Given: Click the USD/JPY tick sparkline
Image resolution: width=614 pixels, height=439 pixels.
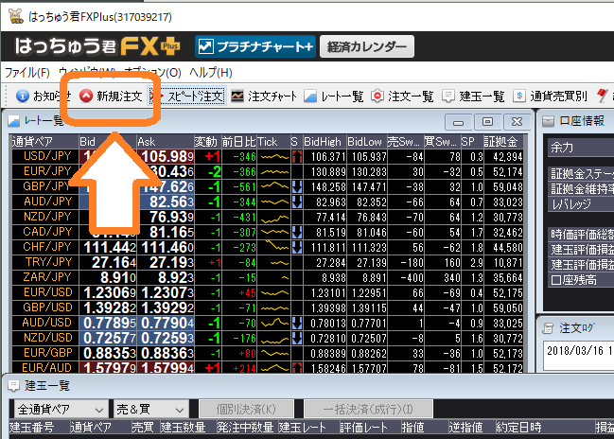Looking at the screenshot, I should [x=274, y=157].
